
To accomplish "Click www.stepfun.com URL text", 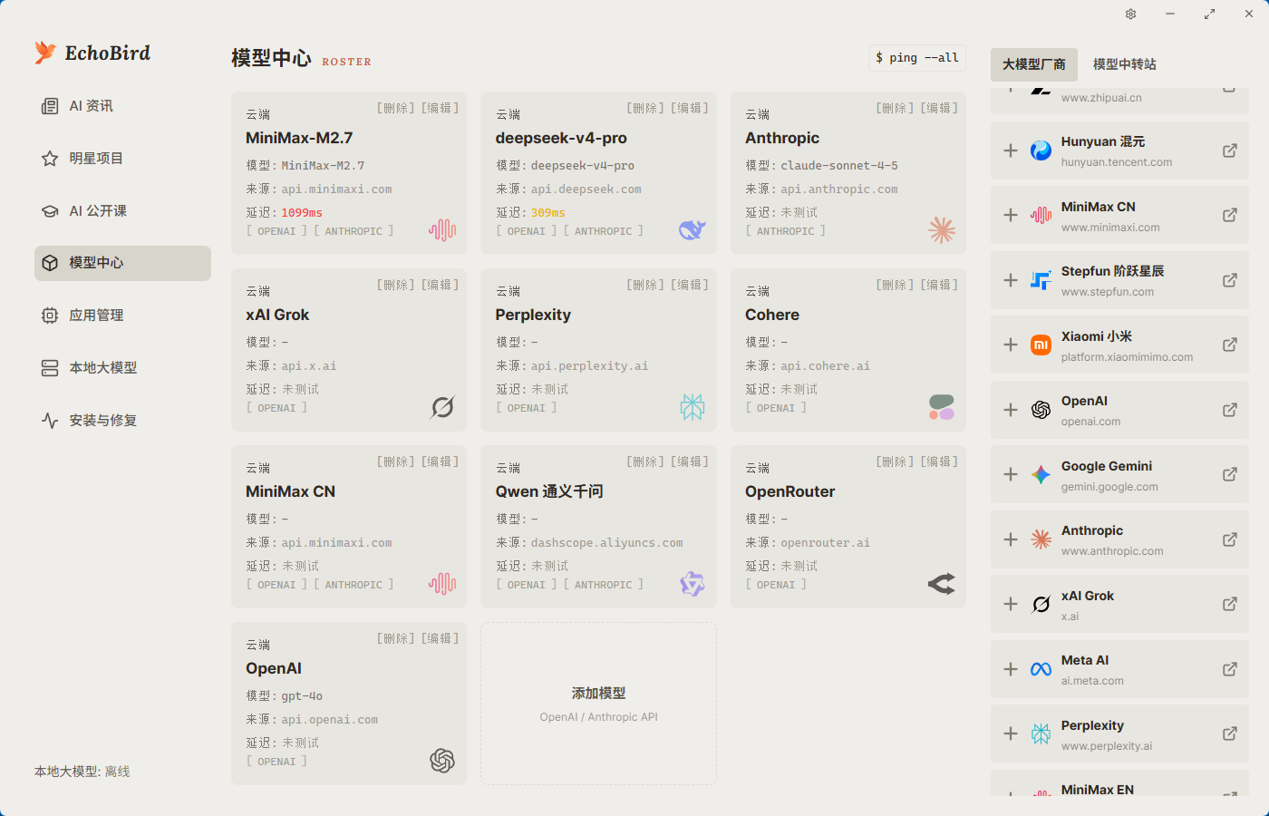I will pos(1108,292).
